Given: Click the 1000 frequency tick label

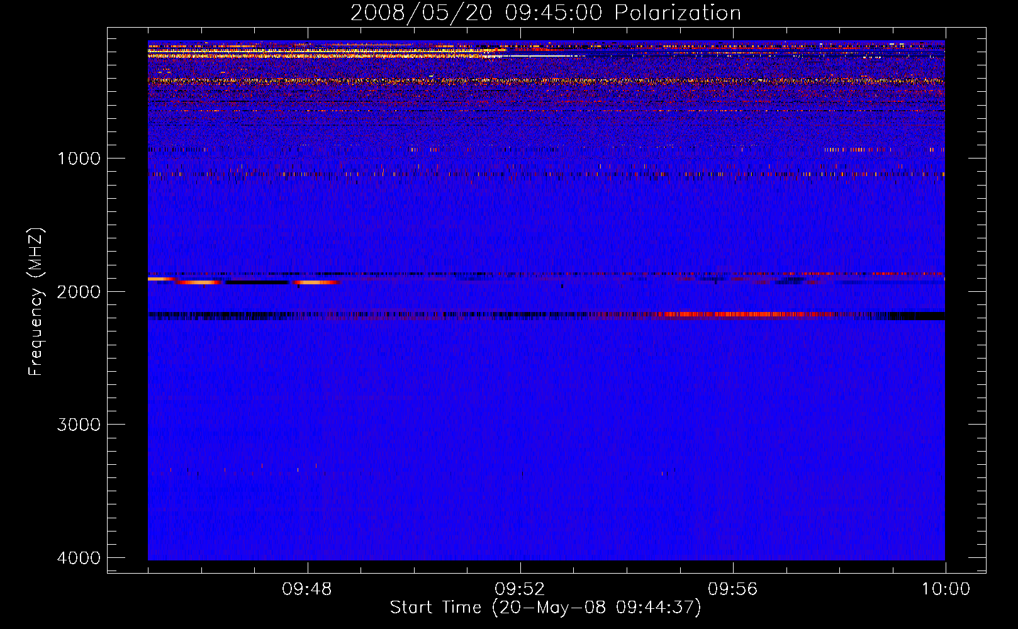Looking at the screenshot, I should (79, 158).
